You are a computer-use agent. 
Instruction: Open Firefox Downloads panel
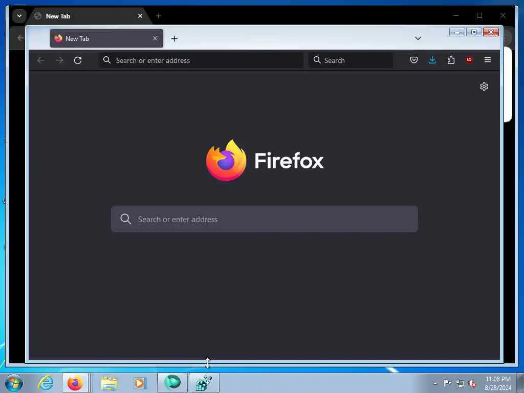click(432, 60)
